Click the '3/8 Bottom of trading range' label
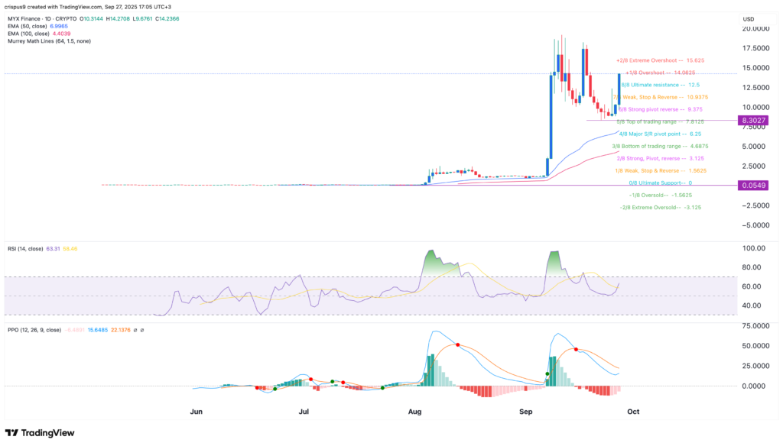This screenshot has width=783, height=446. tap(647, 146)
